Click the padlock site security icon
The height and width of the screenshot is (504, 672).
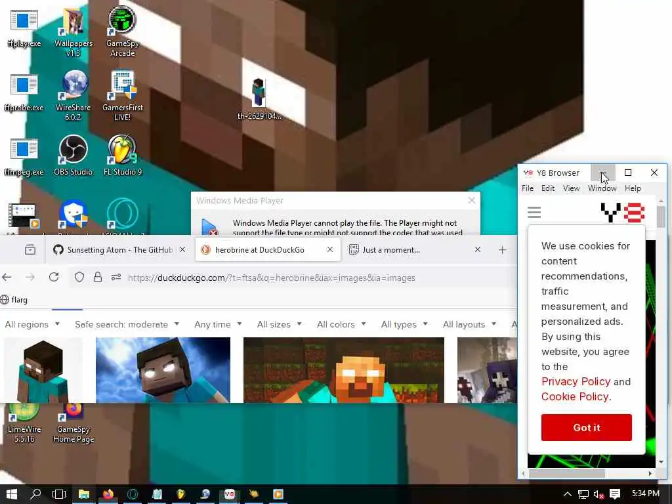[x=98, y=278]
